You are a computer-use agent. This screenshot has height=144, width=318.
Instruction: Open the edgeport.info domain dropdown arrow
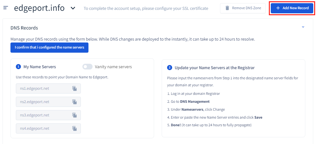point(73,8)
